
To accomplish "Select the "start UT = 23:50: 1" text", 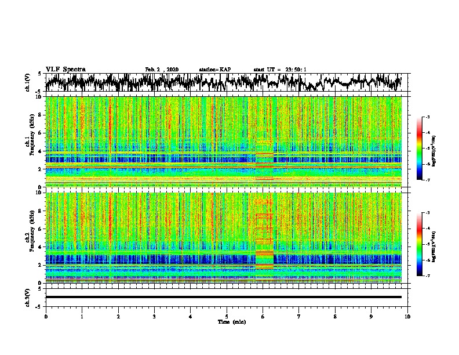I will click(x=280, y=70).
